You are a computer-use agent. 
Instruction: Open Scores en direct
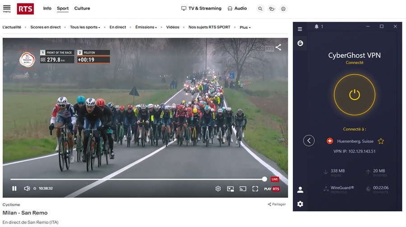pyautogui.click(x=45, y=27)
